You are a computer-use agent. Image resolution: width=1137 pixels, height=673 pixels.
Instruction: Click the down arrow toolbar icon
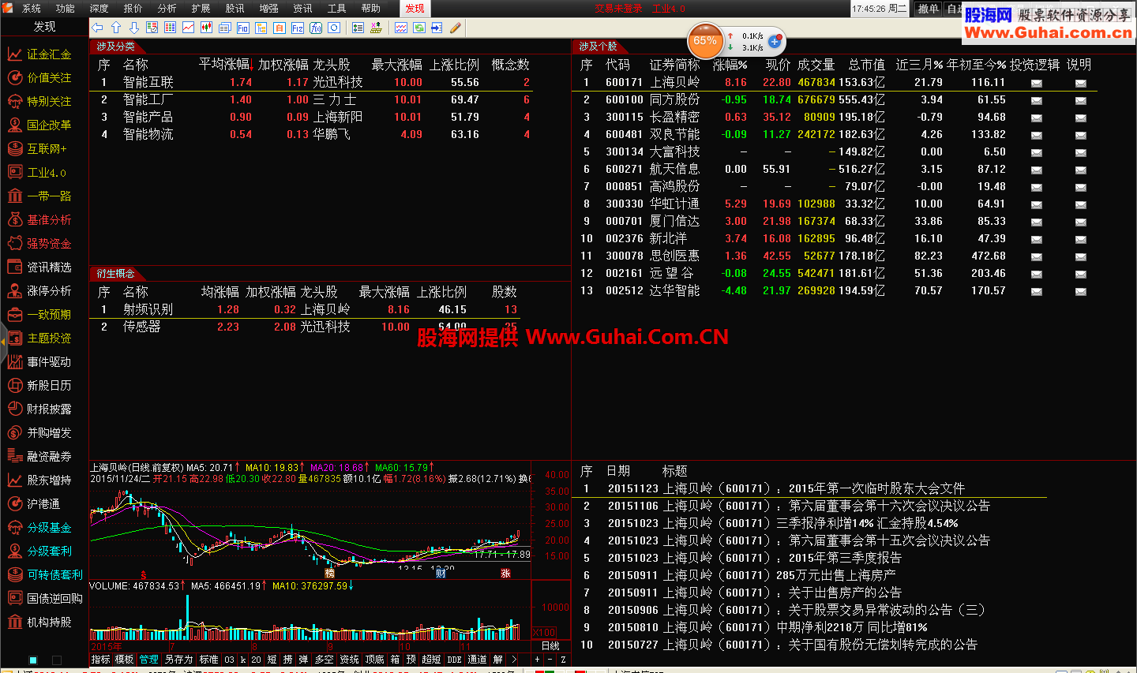[134, 28]
